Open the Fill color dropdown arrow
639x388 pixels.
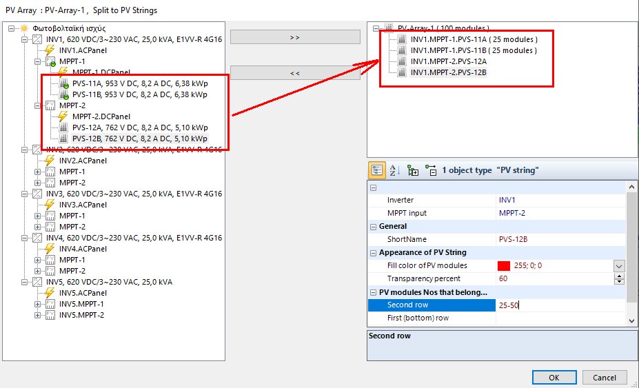619,266
